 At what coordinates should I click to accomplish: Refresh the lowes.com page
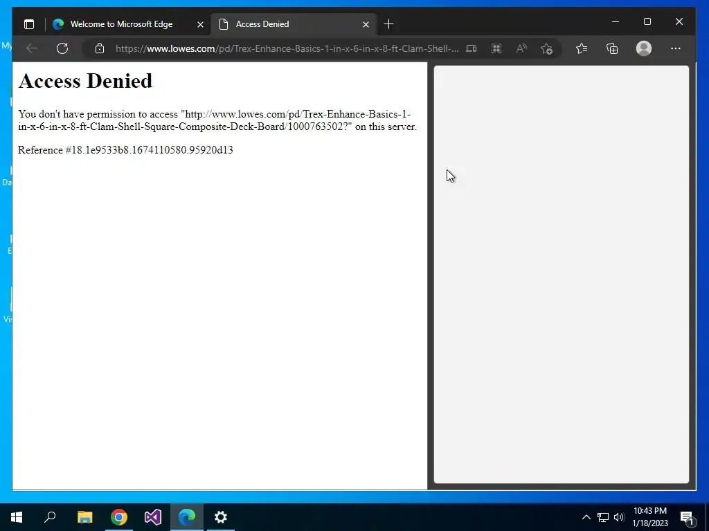pyautogui.click(x=62, y=48)
